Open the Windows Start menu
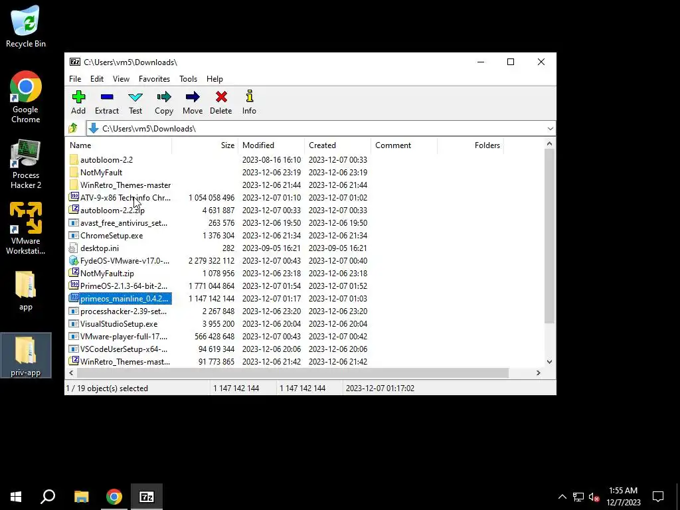Image resolution: width=680 pixels, height=510 pixels. click(16, 497)
